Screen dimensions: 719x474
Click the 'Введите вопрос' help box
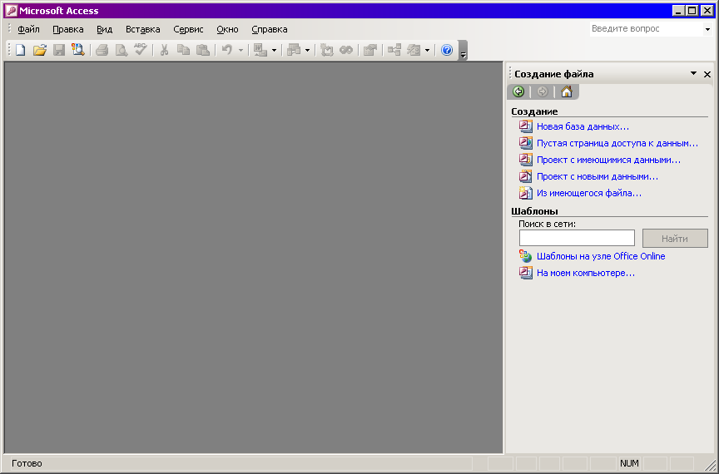pos(646,29)
